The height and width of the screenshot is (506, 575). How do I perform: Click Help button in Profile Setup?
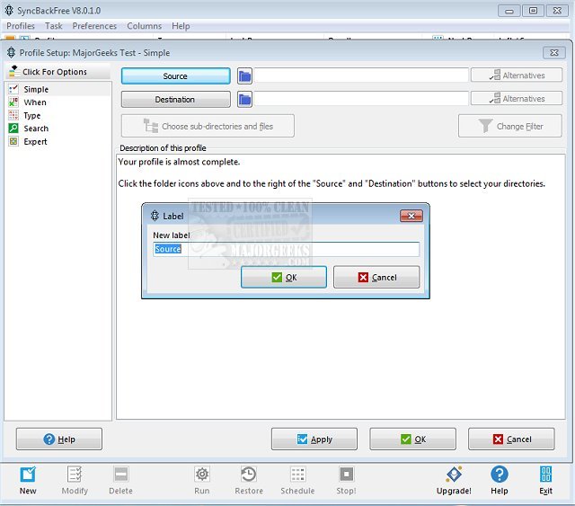point(59,439)
